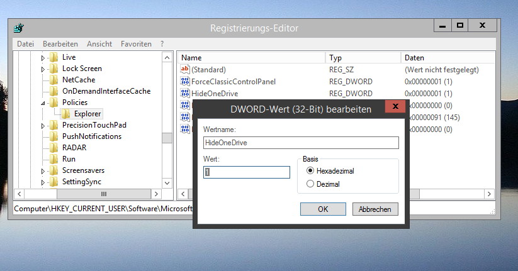Screen dimensions: 518x271
Task: Open the Bearbeiten menu
Action: [60, 44]
